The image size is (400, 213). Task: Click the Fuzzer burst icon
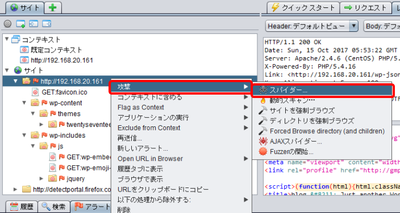262,152
